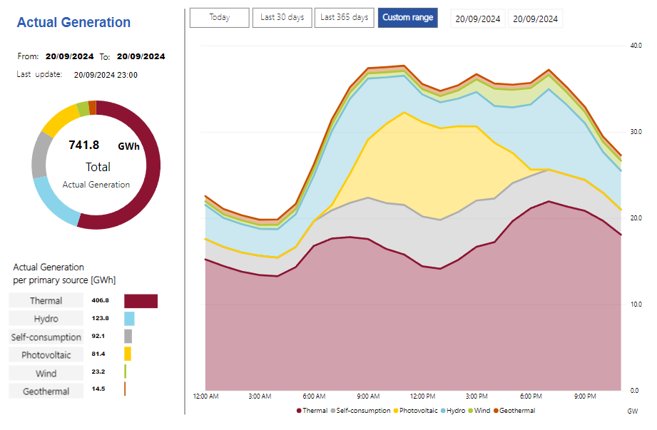The height and width of the screenshot is (430, 657).
Task: Click the dark red Thermal bar
Action: (x=141, y=301)
